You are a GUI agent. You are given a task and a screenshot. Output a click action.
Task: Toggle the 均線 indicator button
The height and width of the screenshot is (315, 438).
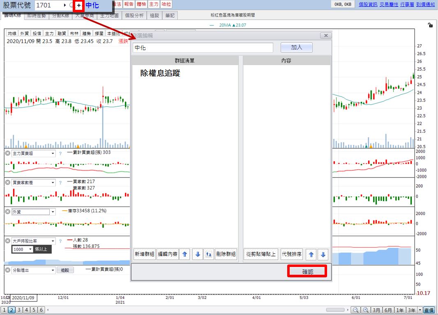click(x=12, y=34)
